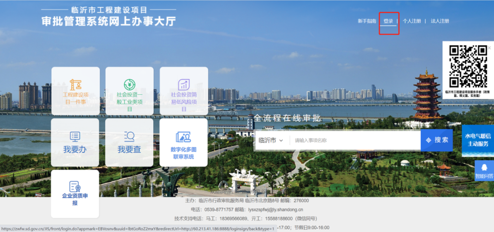494x232 pixels.
Task: Open 社会投资简易低风险项目 purple chart icon
Action: [x=184, y=85]
